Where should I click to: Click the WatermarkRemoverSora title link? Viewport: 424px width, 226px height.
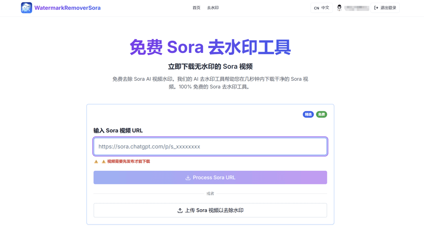click(x=68, y=8)
